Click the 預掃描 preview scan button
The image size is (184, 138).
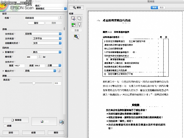tap(16, 120)
